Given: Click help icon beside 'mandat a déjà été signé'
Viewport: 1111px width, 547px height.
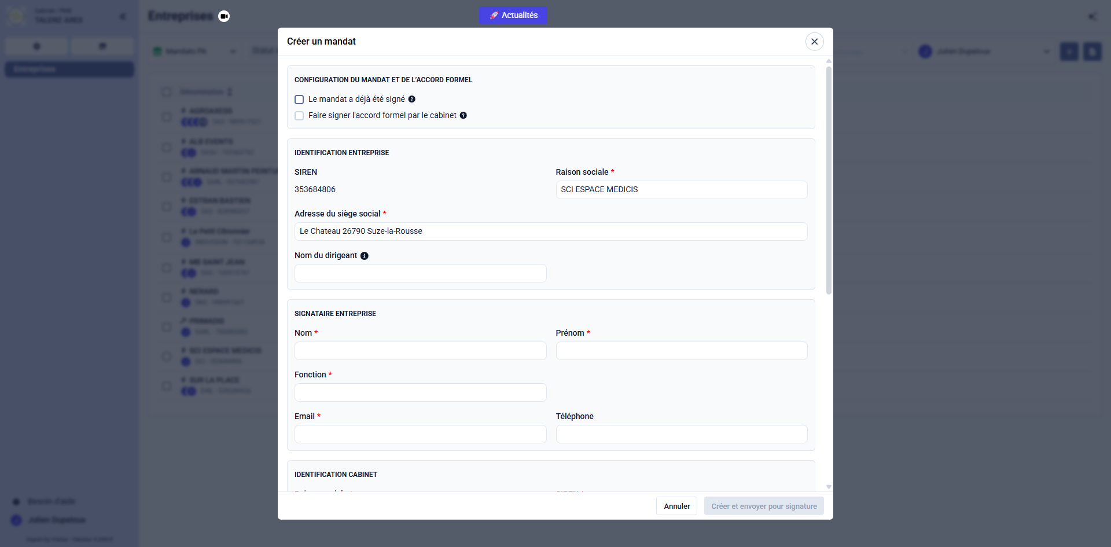Looking at the screenshot, I should click(412, 99).
